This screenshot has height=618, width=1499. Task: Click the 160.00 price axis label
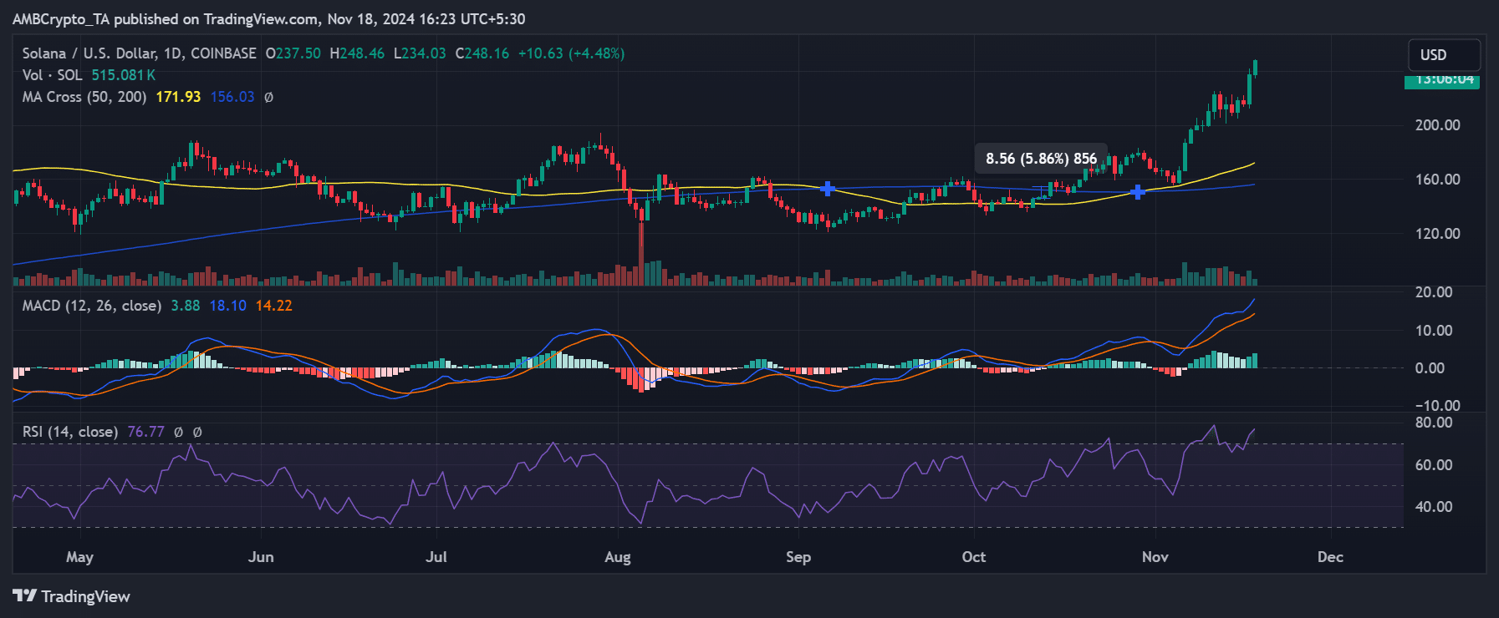(x=1438, y=180)
